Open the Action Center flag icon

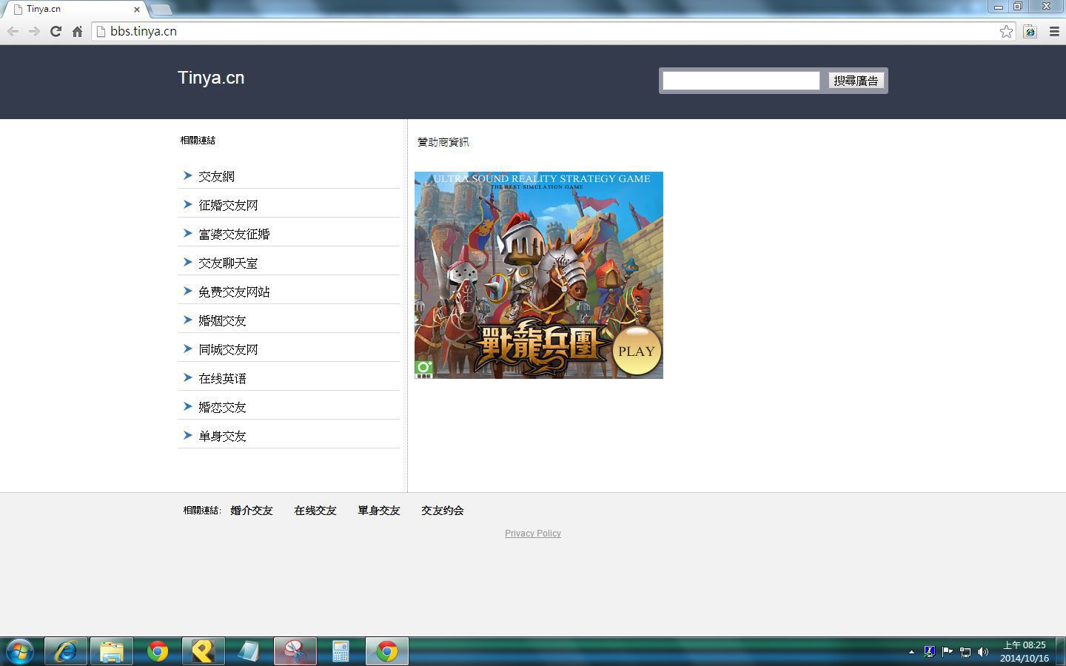pos(947,652)
